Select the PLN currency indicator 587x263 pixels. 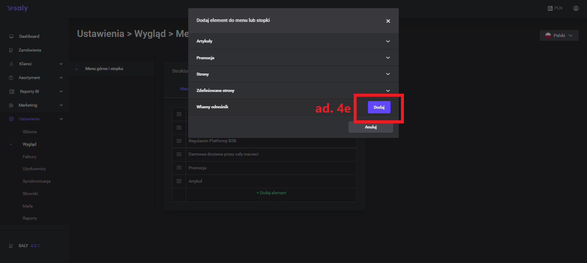tap(555, 8)
